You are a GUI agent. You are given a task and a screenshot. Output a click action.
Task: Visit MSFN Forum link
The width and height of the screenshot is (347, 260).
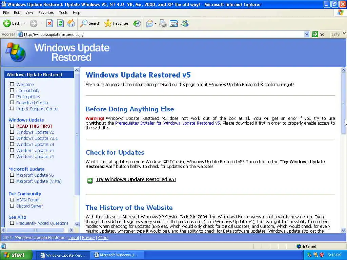tap(28, 200)
